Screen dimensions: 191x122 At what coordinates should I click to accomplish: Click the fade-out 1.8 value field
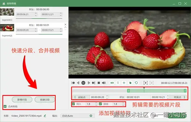(117, 104)
